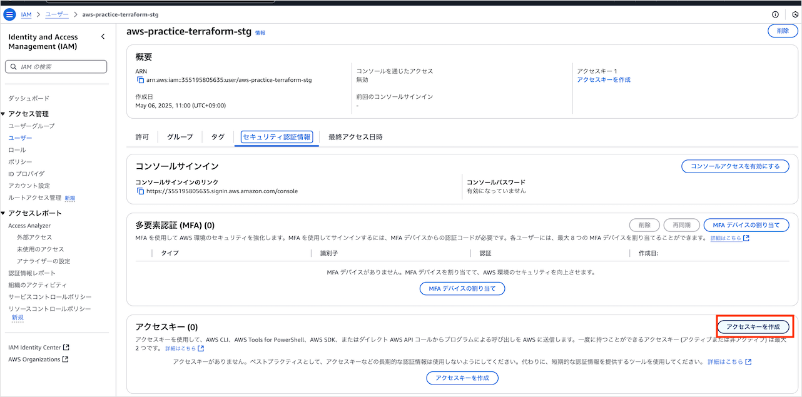Open ルートアクセス管理 in the sidebar
This screenshot has width=802, height=397.
[x=35, y=198]
